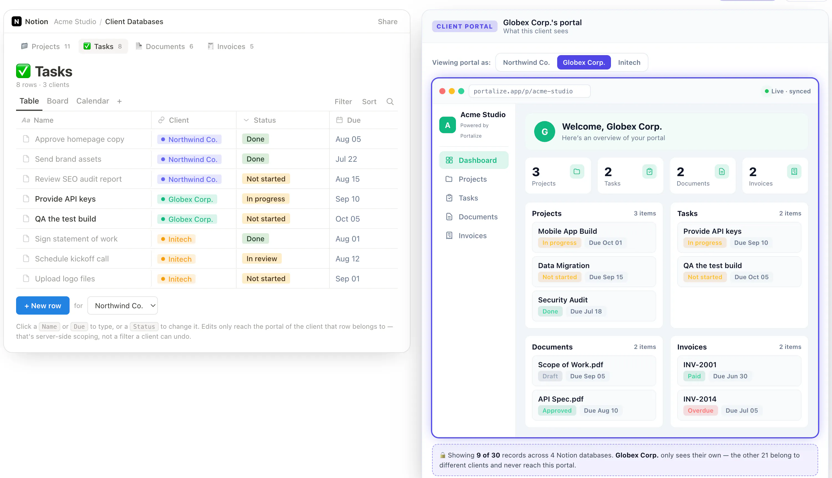Click the yellow dot in portal browser frame

point(452,91)
